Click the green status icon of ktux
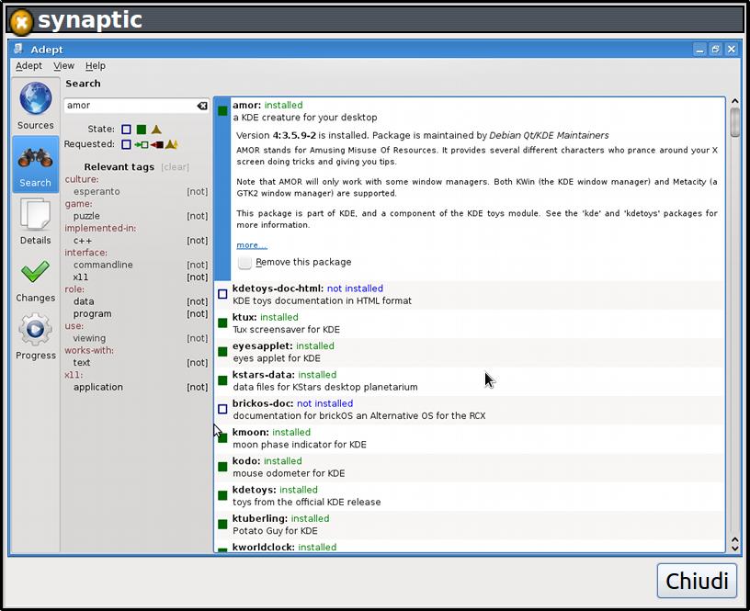The width and height of the screenshot is (750, 611). tap(222, 323)
